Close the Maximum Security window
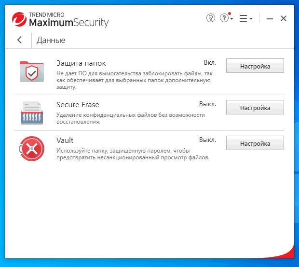This screenshot has height=267, width=299. (284, 18)
